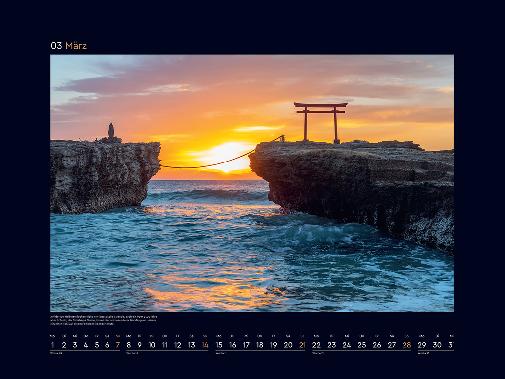Image resolution: width=505 pixels, height=379 pixels.
Task: Click the "So" header above date 7
Action: (118, 335)
